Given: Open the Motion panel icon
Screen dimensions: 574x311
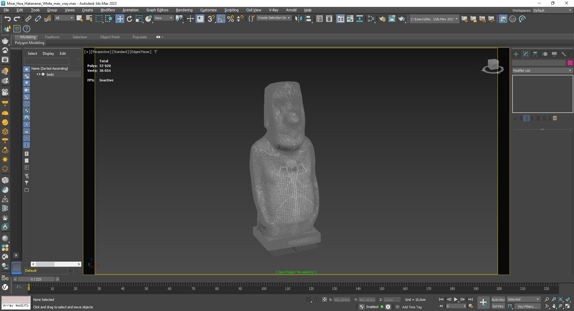Looking at the screenshot, I should [545, 54].
